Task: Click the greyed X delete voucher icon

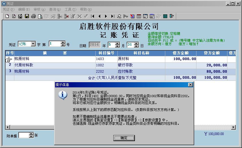Action: [80, 16]
